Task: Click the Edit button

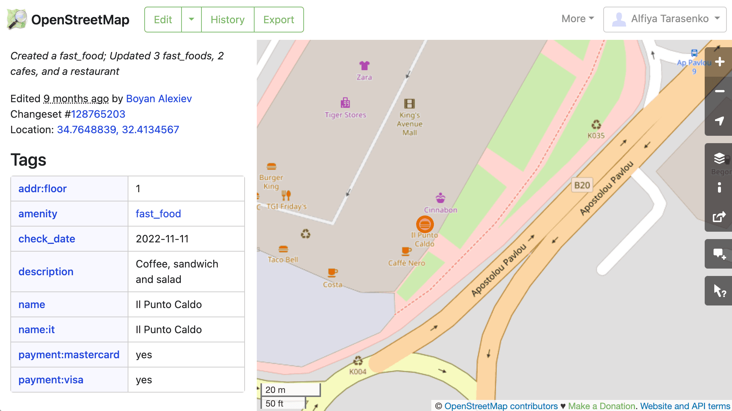Action: (163, 20)
